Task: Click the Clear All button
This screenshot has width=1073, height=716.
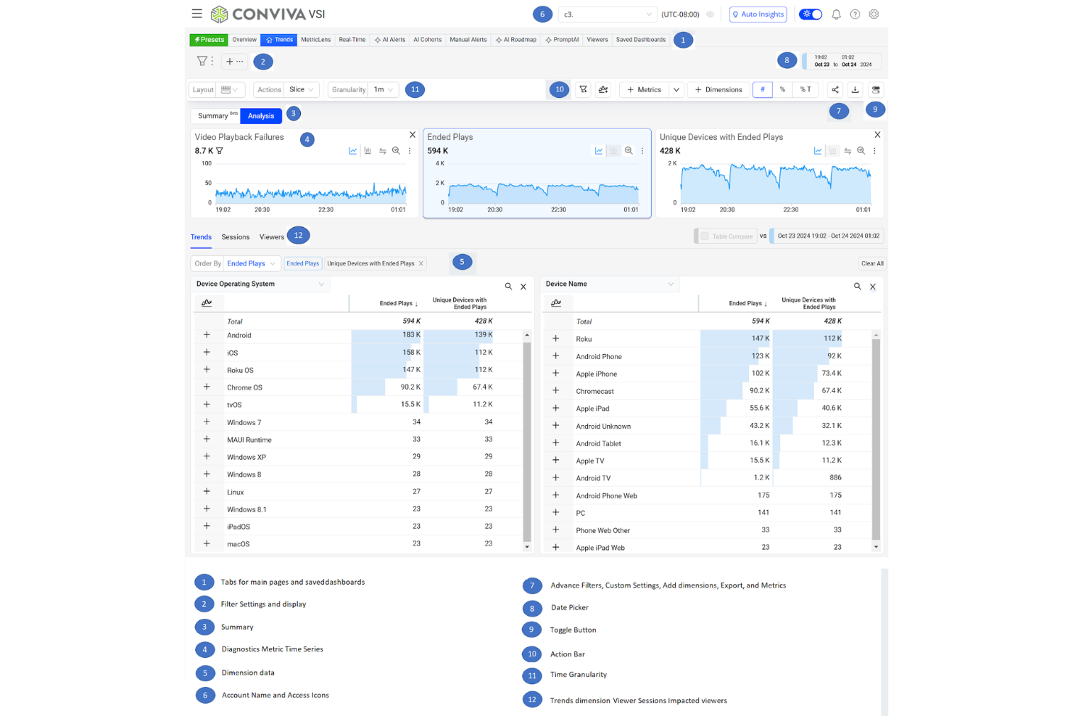Action: click(871, 263)
